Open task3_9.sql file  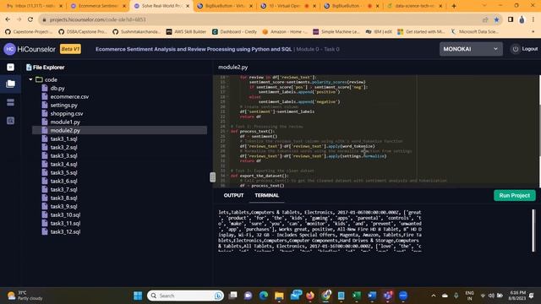[x=63, y=206]
